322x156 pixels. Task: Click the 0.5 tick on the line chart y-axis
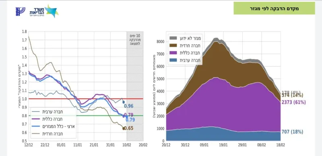[x=24, y=141]
